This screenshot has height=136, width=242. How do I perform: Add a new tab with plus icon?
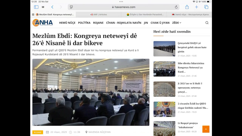coord(196,7)
